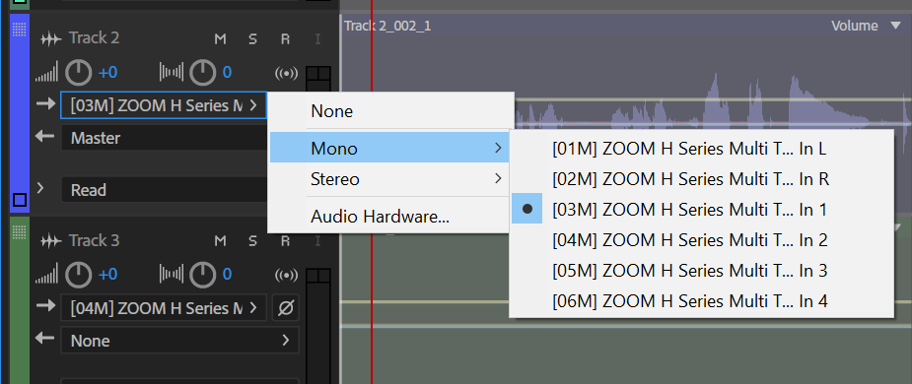Click Track 2 blue drag handle grip
The height and width of the screenshot is (384, 912).
(x=19, y=30)
